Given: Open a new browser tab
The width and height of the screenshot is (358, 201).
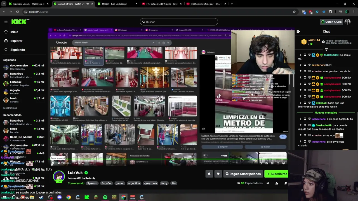Looking at the screenshot, I should tap(232, 4).
